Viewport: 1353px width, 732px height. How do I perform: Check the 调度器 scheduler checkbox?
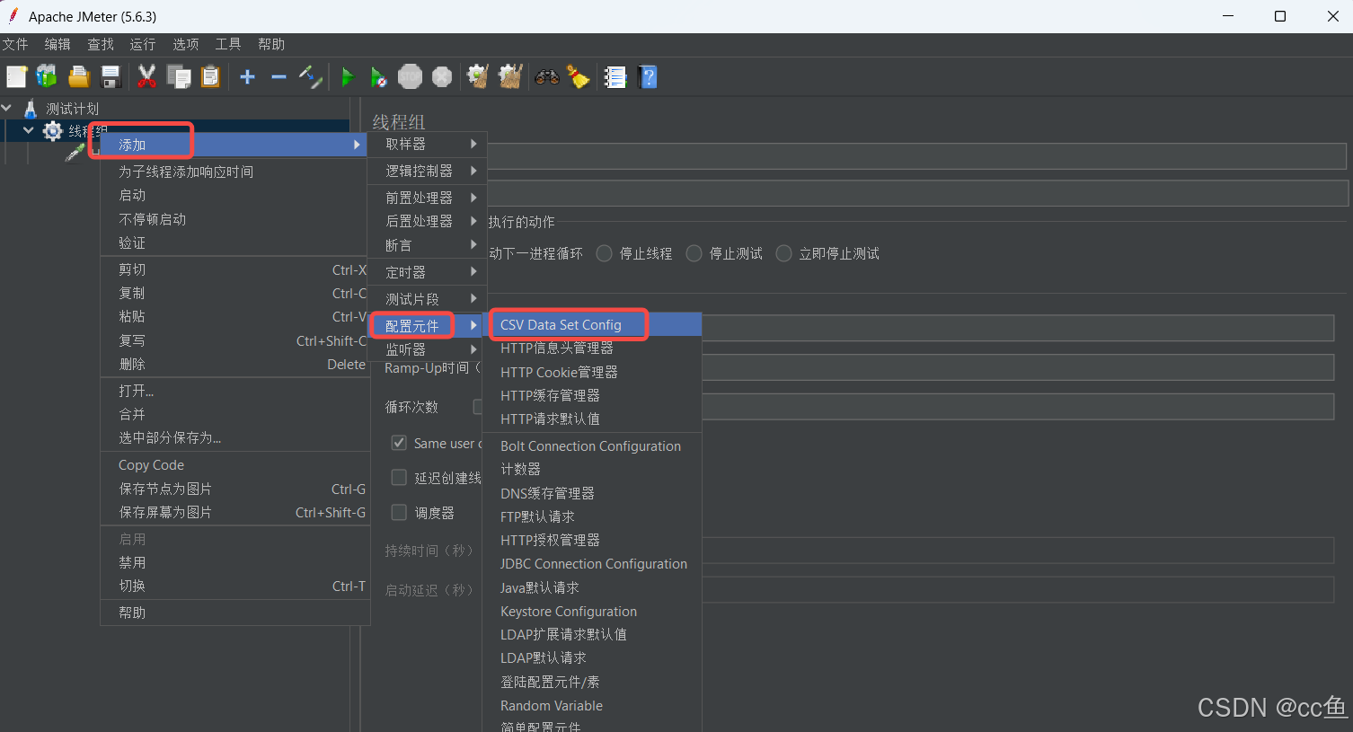pos(399,512)
